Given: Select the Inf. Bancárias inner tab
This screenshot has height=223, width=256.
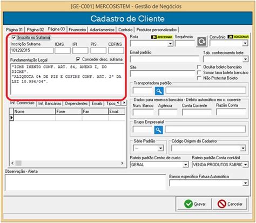Looking at the screenshot, I should pyautogui.click(x=50, y=104).
